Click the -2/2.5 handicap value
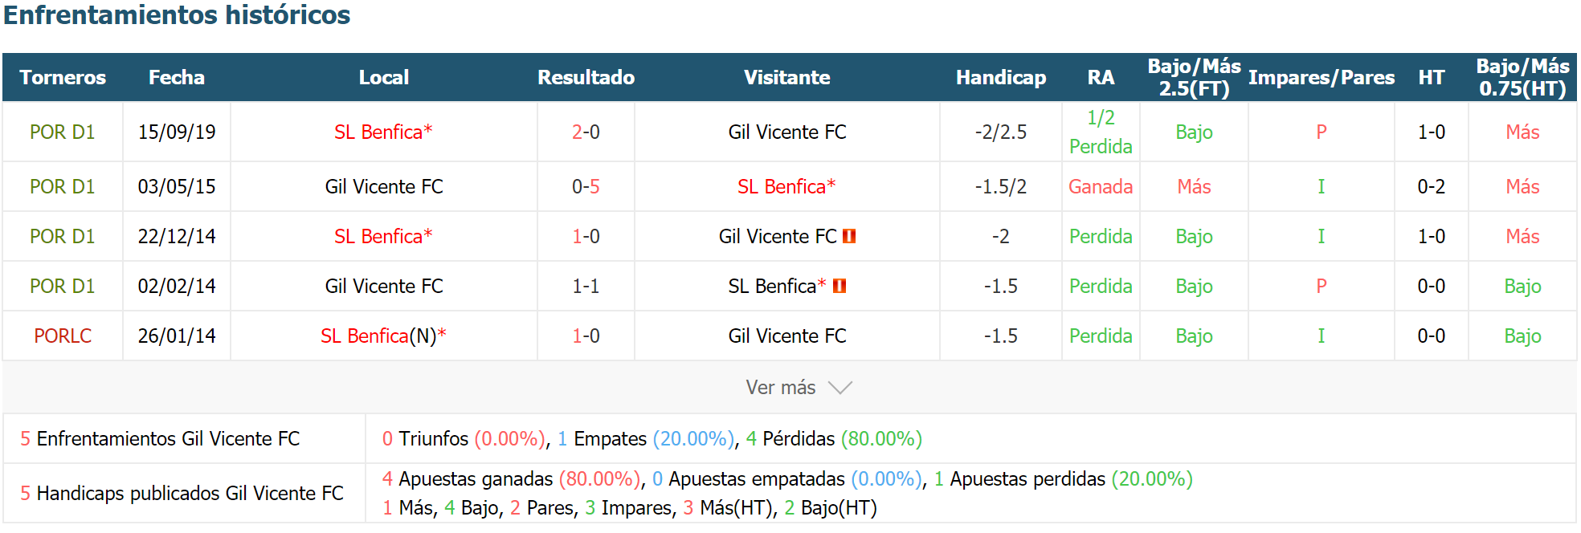 (x=1001, y=132)
